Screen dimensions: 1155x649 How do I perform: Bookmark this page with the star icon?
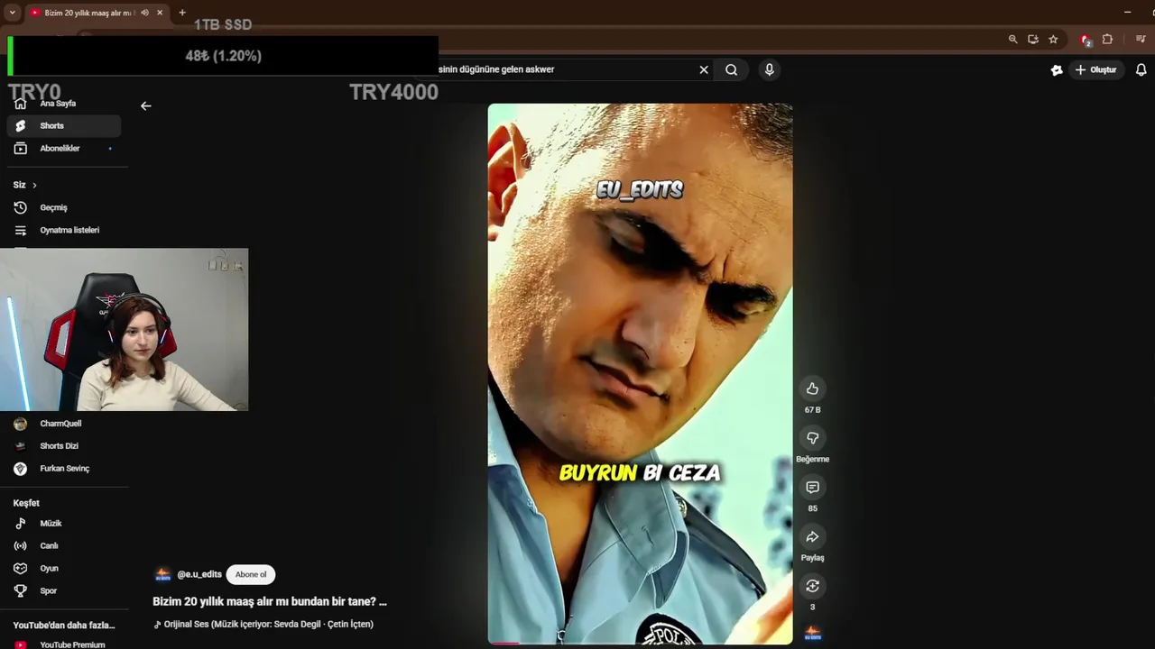tap(1053, 40)
